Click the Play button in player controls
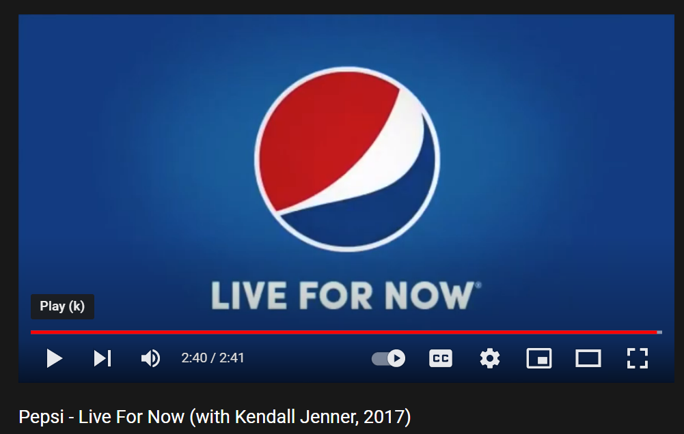This screenshot has height=434, width=684. tap(55, 358)
